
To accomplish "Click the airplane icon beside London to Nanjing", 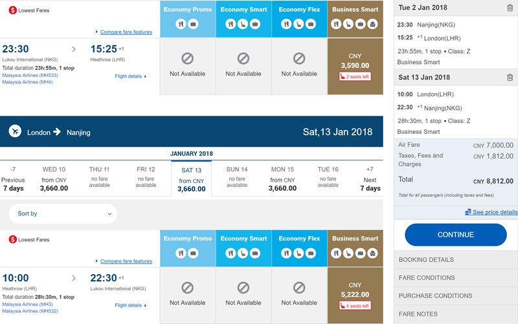I will pyautogui.click(x=15, y=131).
